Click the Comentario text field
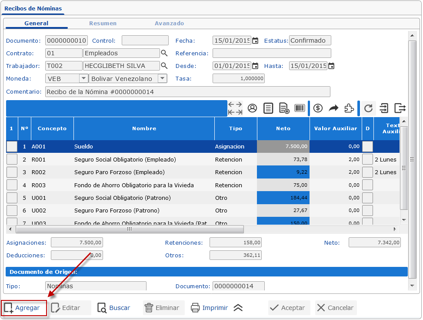This screenshot has height=320, width=423. 187,92
